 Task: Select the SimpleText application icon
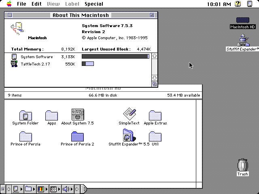[129, 114]
